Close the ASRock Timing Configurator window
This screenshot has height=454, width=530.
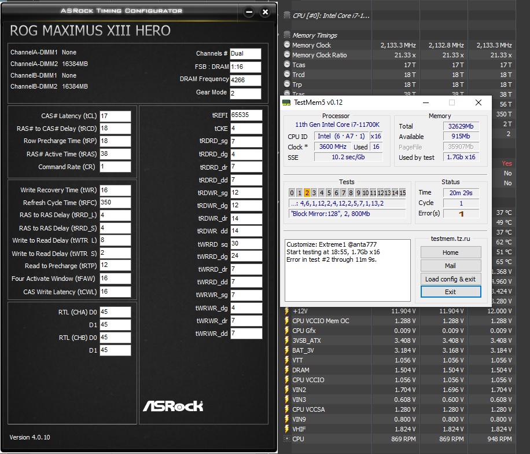pos(266,12)
